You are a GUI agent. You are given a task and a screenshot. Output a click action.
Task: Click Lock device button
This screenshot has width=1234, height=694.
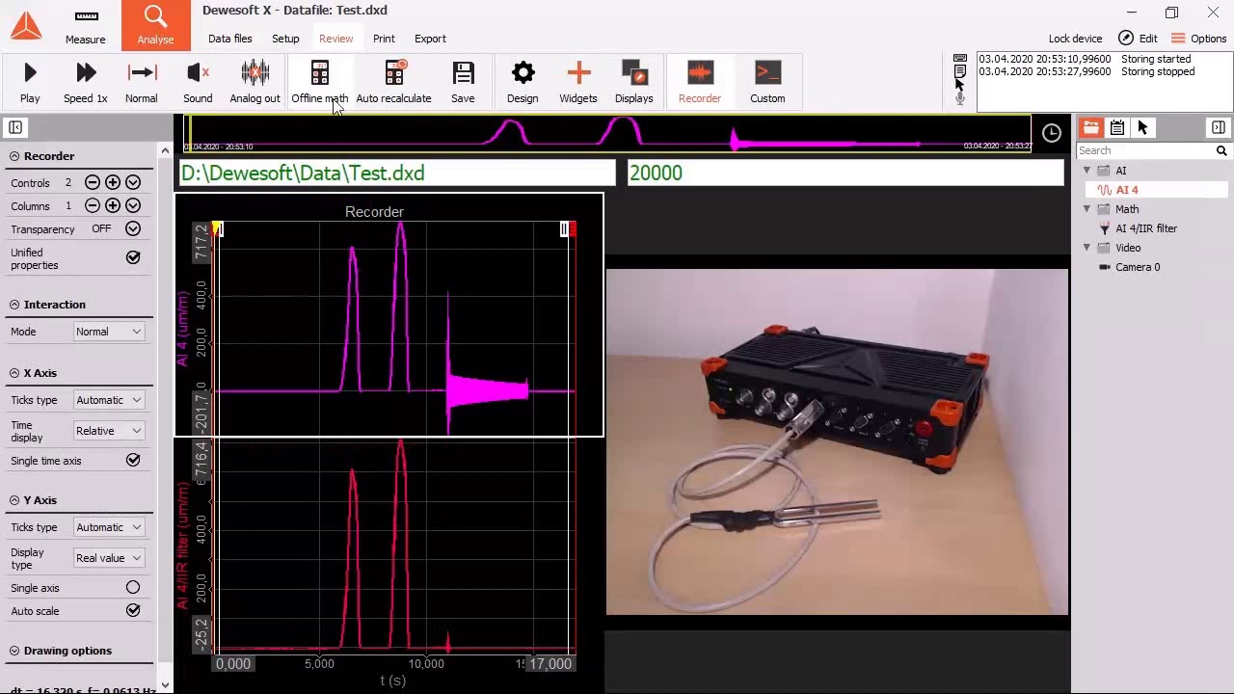tap(1075, 39)
